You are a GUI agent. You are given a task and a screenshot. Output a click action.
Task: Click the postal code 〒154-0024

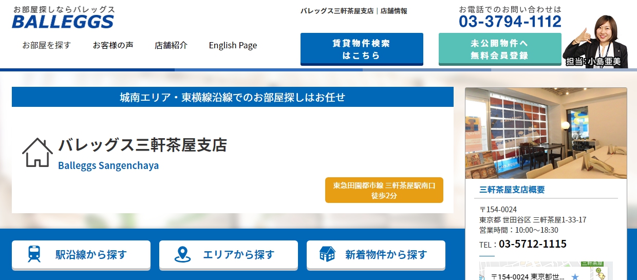point(498,210)
